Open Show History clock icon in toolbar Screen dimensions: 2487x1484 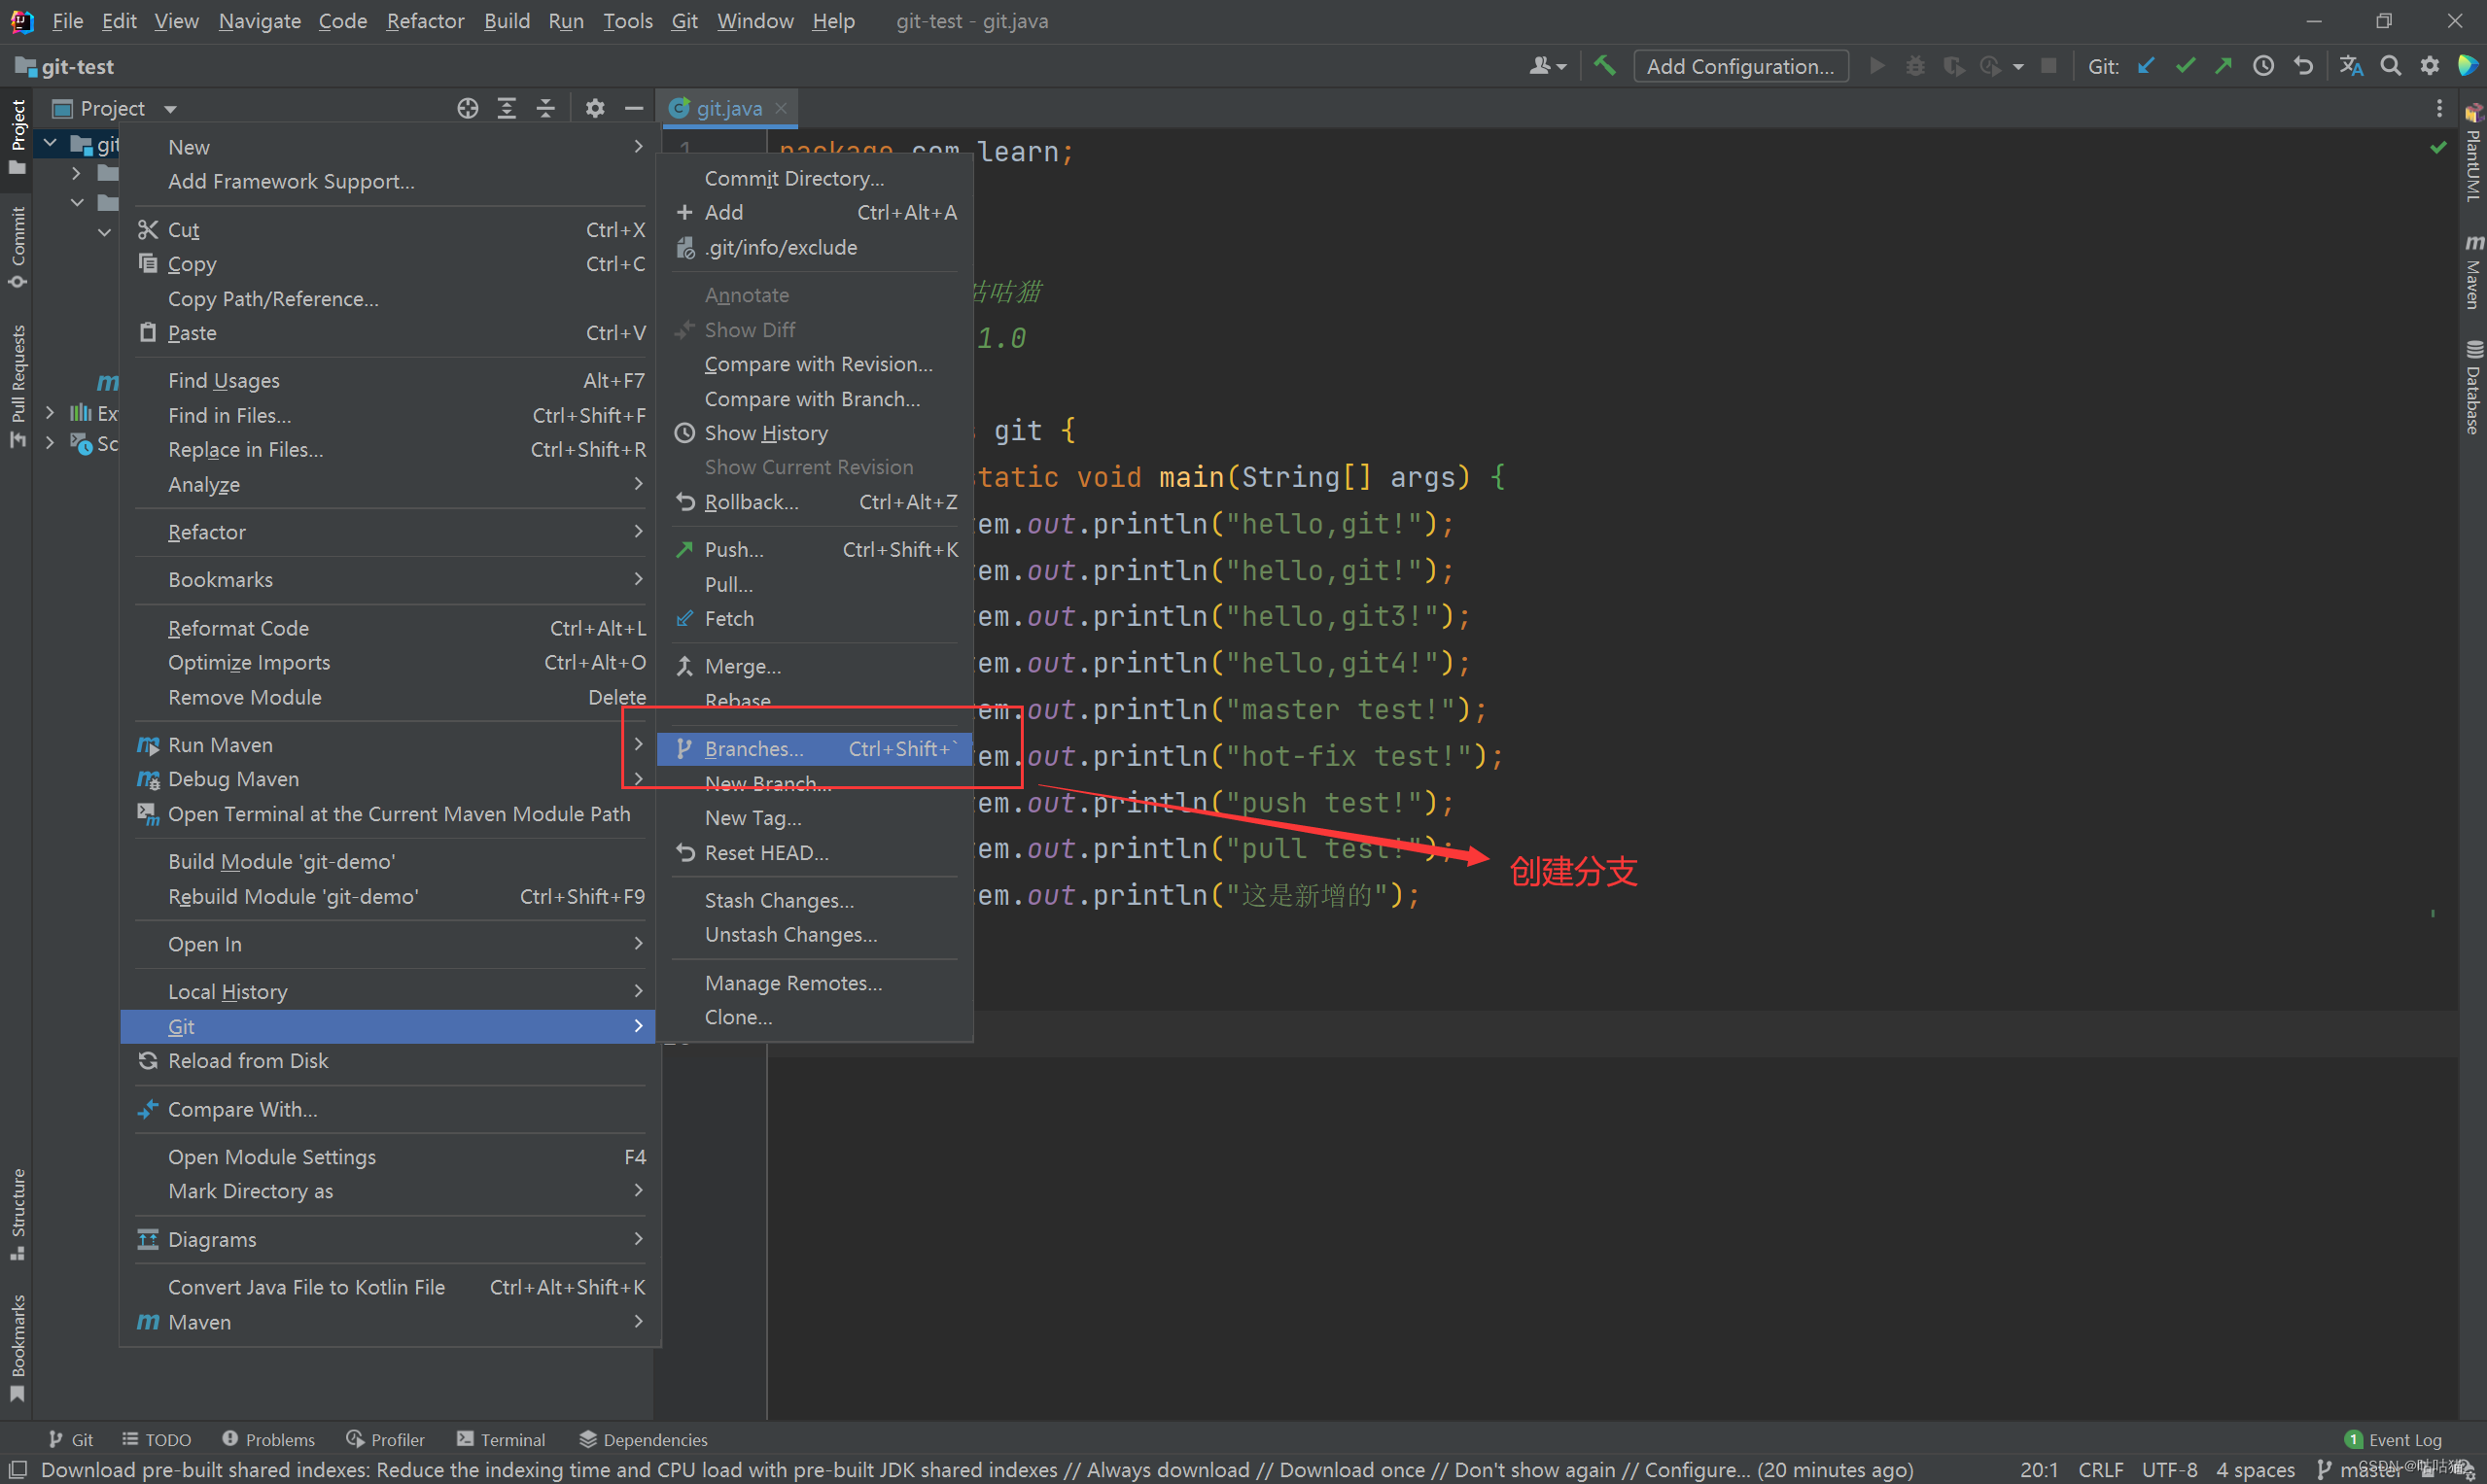click(x=2263, y=66)
